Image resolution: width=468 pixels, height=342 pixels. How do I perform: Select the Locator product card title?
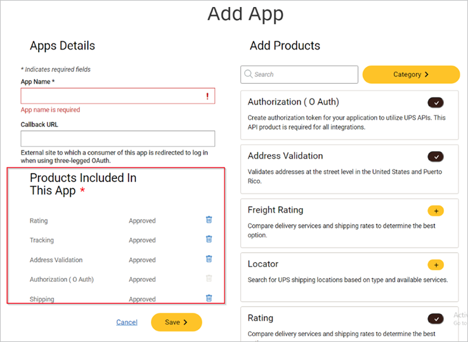[x=263, y=264]
